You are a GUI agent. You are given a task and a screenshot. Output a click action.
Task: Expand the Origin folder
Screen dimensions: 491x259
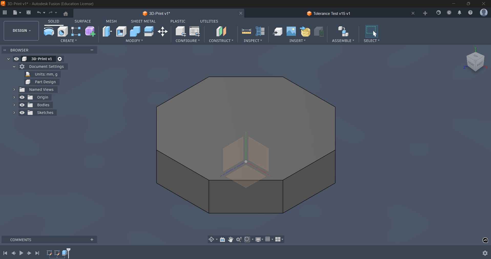click(14, 97)
